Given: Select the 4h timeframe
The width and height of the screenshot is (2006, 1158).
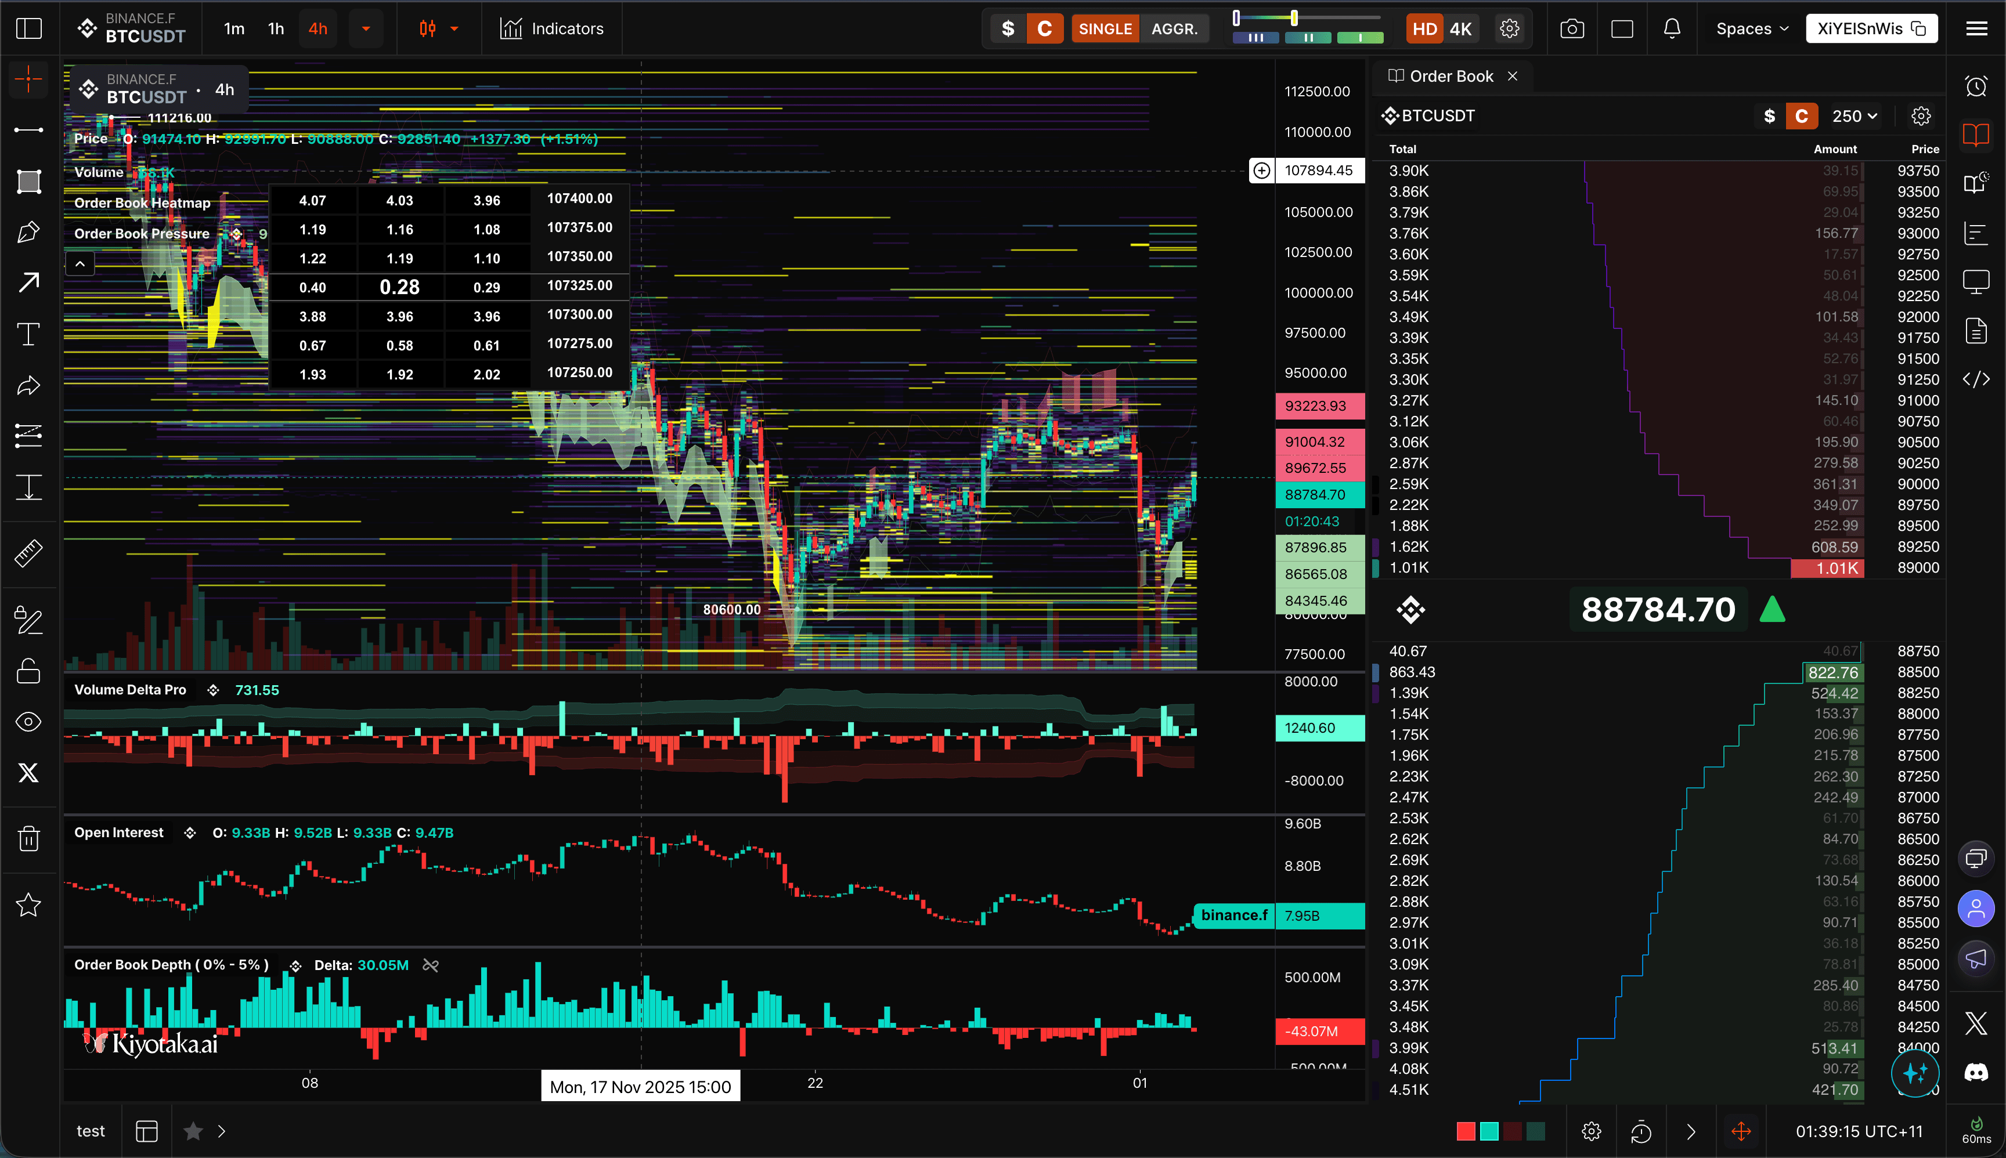Looking at the screenshot, I should pyautogui.click(x=318, y=28).
